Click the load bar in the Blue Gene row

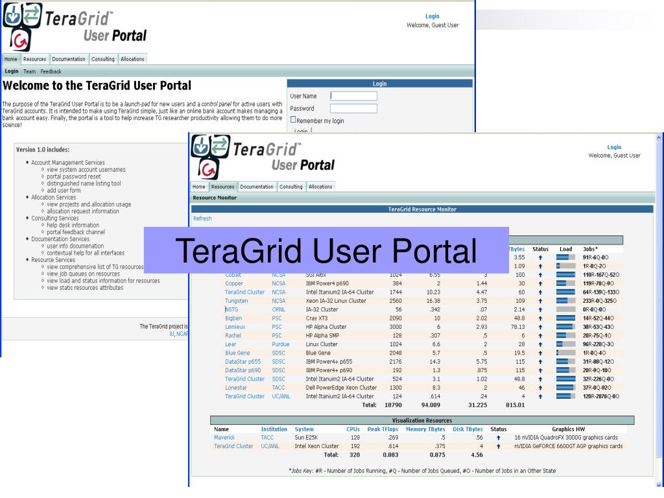click(565, 353)
